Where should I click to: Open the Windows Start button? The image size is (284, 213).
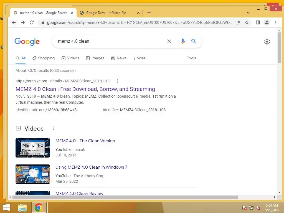(x=7, y=207)
